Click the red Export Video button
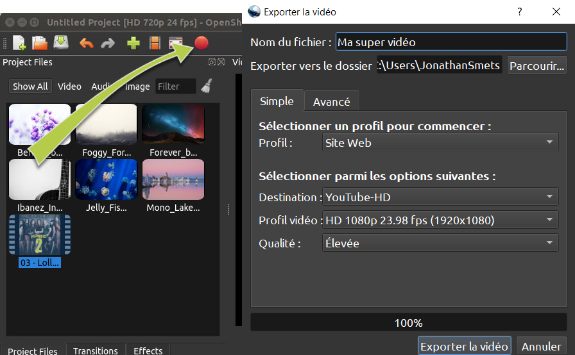 pyautogui.click(x=202, y=43)
